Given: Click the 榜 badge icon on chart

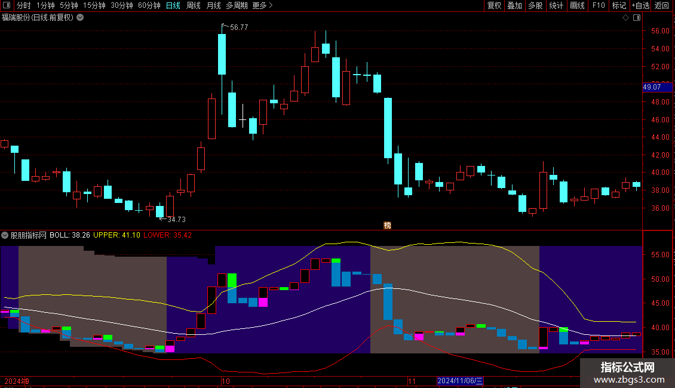Looking at the screenshot, I should point(388,226).
